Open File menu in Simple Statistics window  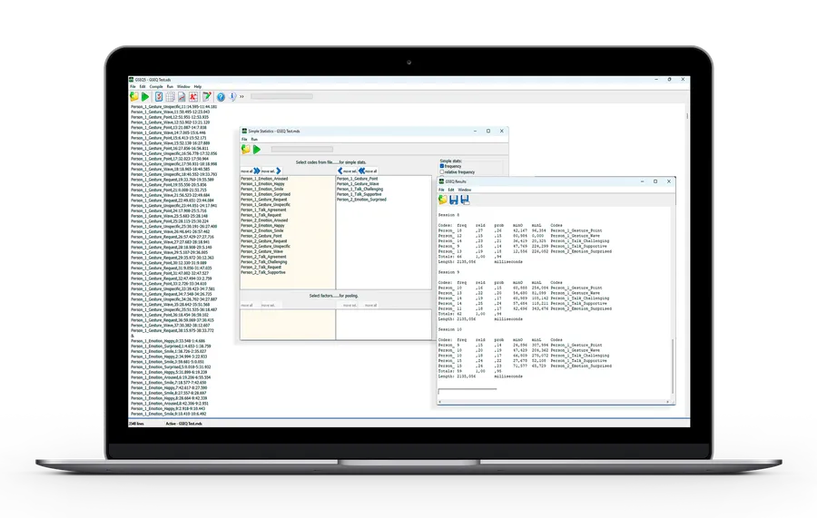244,140
